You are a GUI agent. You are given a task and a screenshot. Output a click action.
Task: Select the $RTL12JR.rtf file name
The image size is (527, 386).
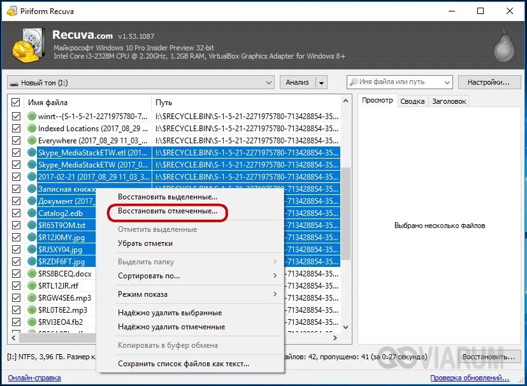[58, 286]
